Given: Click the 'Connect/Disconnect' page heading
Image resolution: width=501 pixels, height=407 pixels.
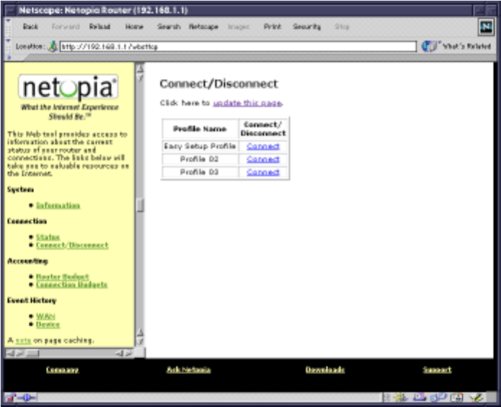Looking at the screenshot, I should pyautogui.click(x=219, y=83).
